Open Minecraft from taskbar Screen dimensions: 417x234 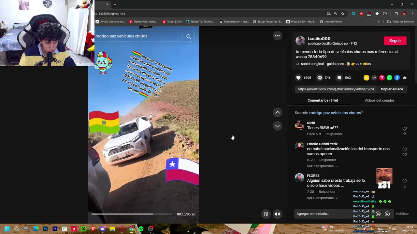[83, 229]
